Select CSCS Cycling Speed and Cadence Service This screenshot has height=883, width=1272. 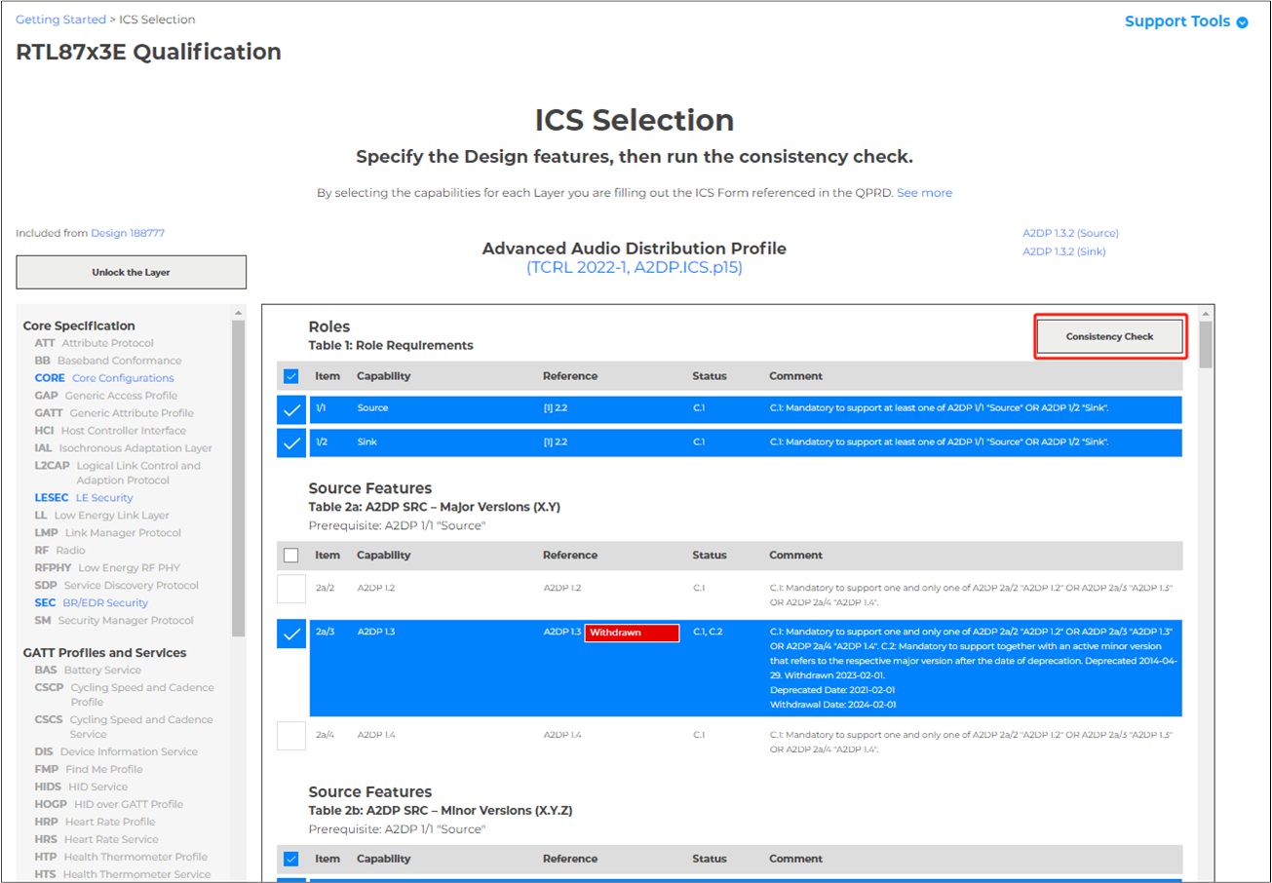(x=124, y=727)
